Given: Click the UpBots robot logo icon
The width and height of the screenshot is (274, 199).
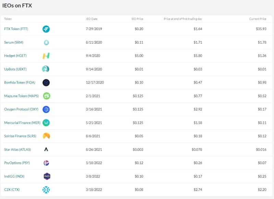Looking at the screenshot, I should point(46,69).
